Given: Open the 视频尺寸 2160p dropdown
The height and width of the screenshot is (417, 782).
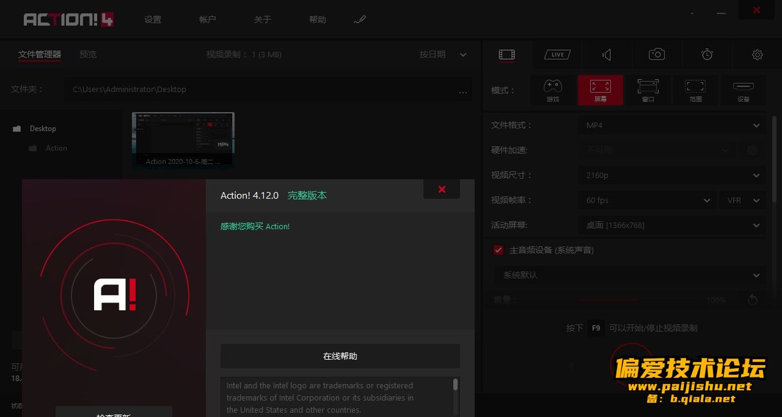Looking at the screenshot, I should pos(672,175).
